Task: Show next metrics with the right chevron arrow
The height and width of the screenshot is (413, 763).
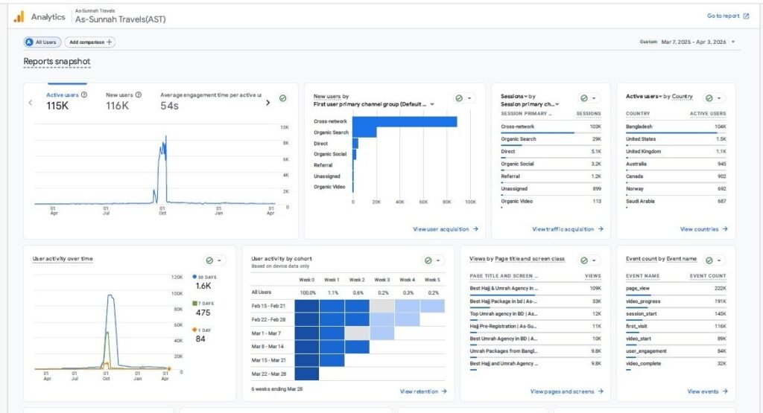Action: [268, 103]
